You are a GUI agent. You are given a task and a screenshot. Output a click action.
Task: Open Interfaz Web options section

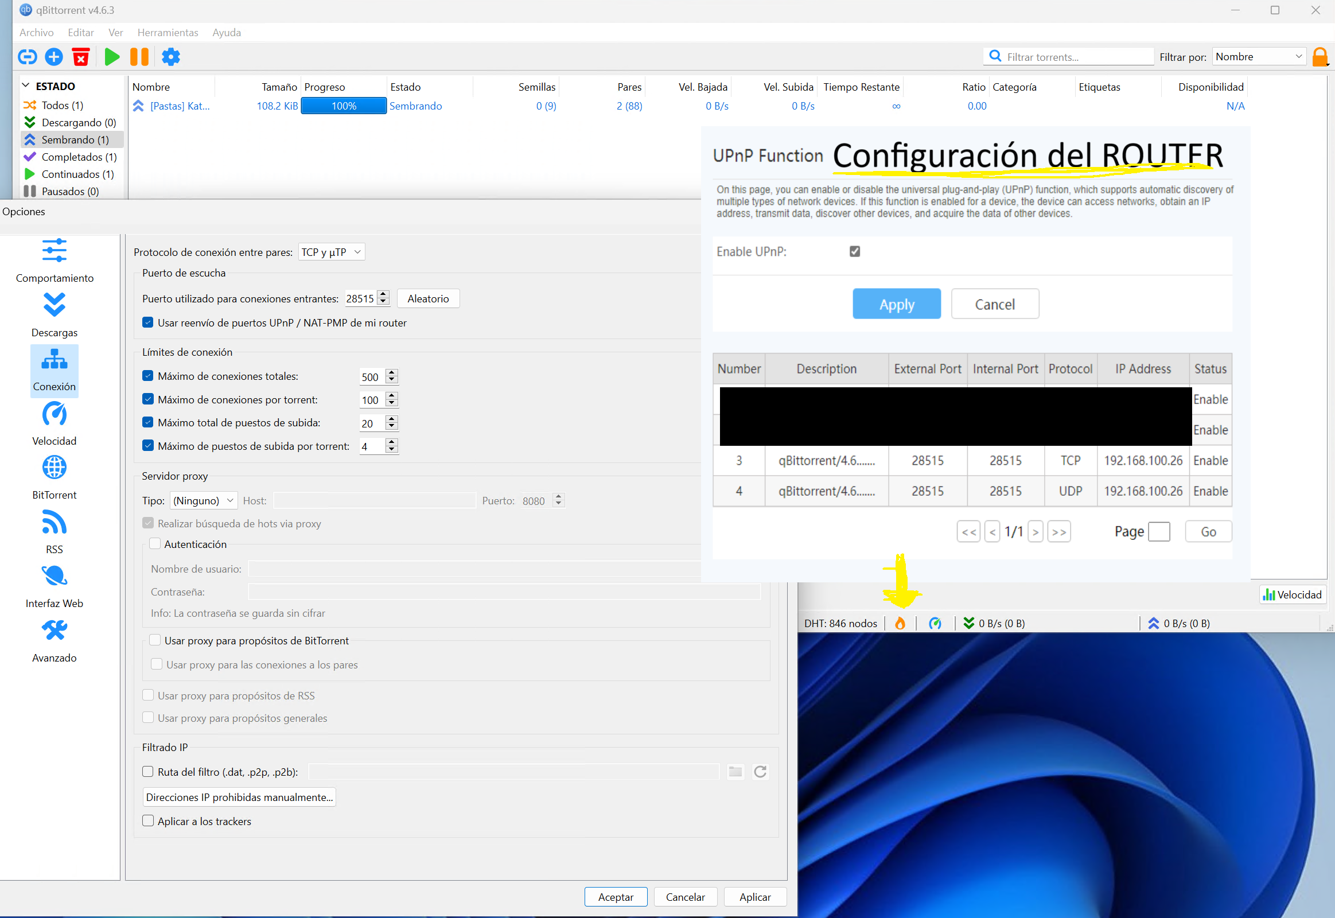pyautogui.click(x=54, y=587)
